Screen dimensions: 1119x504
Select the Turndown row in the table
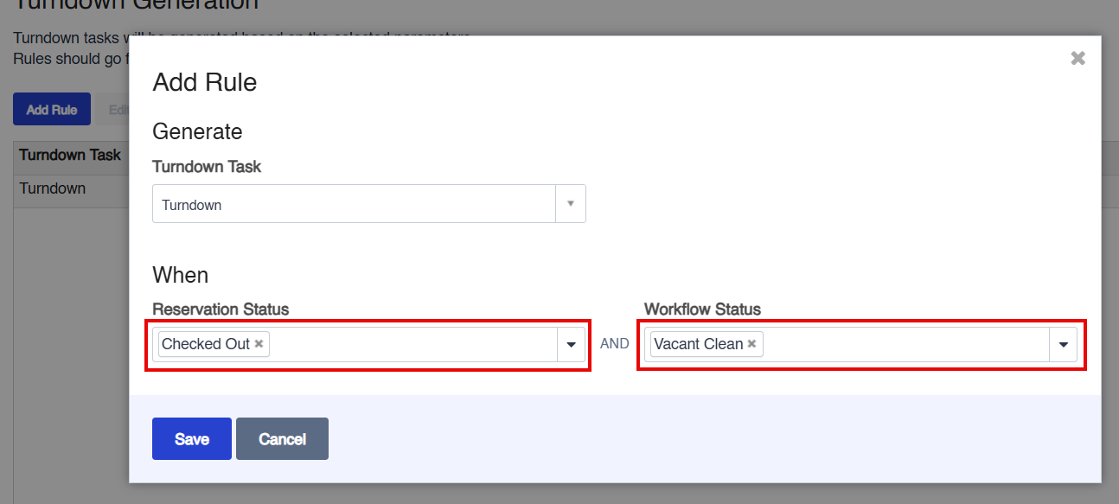(x=70, y=188)
